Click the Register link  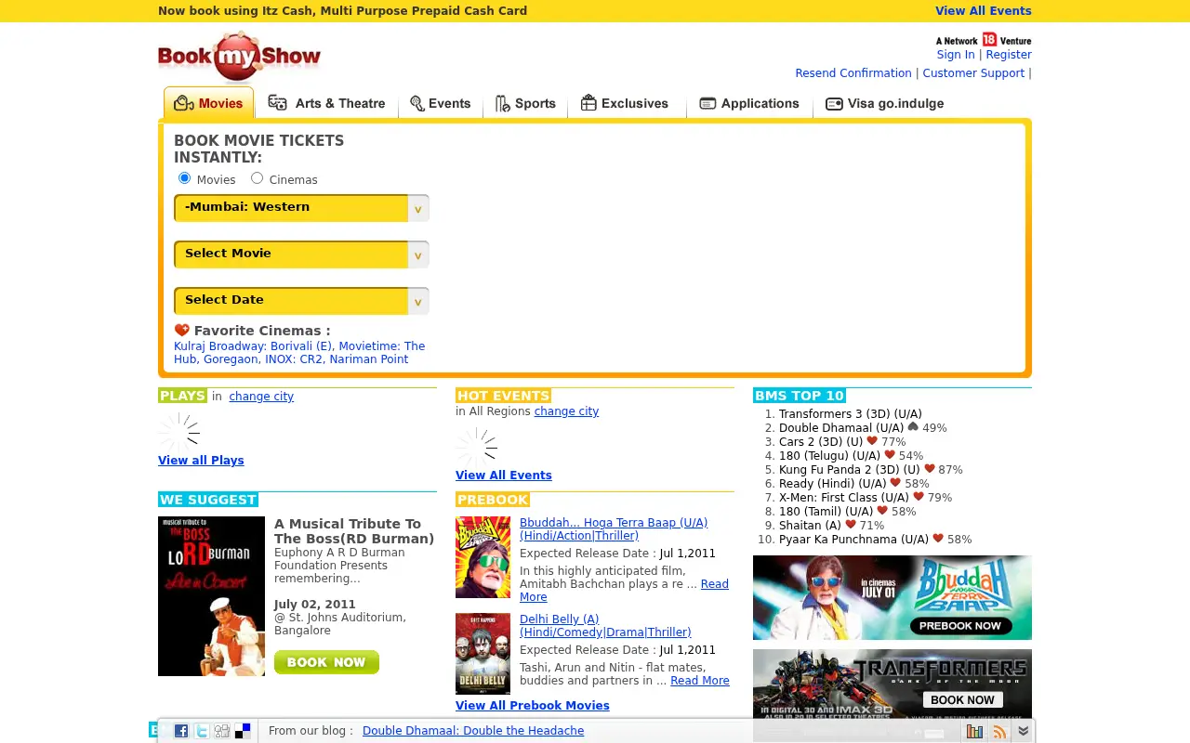point(1009,55)
